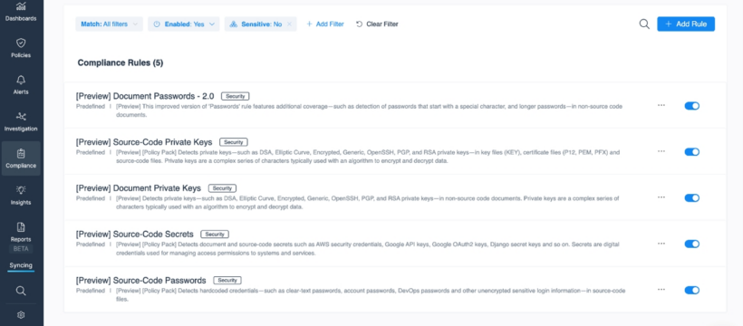Go to Policies label in sidebar
Screen dimensions: 743x326
tap(21, 55)
